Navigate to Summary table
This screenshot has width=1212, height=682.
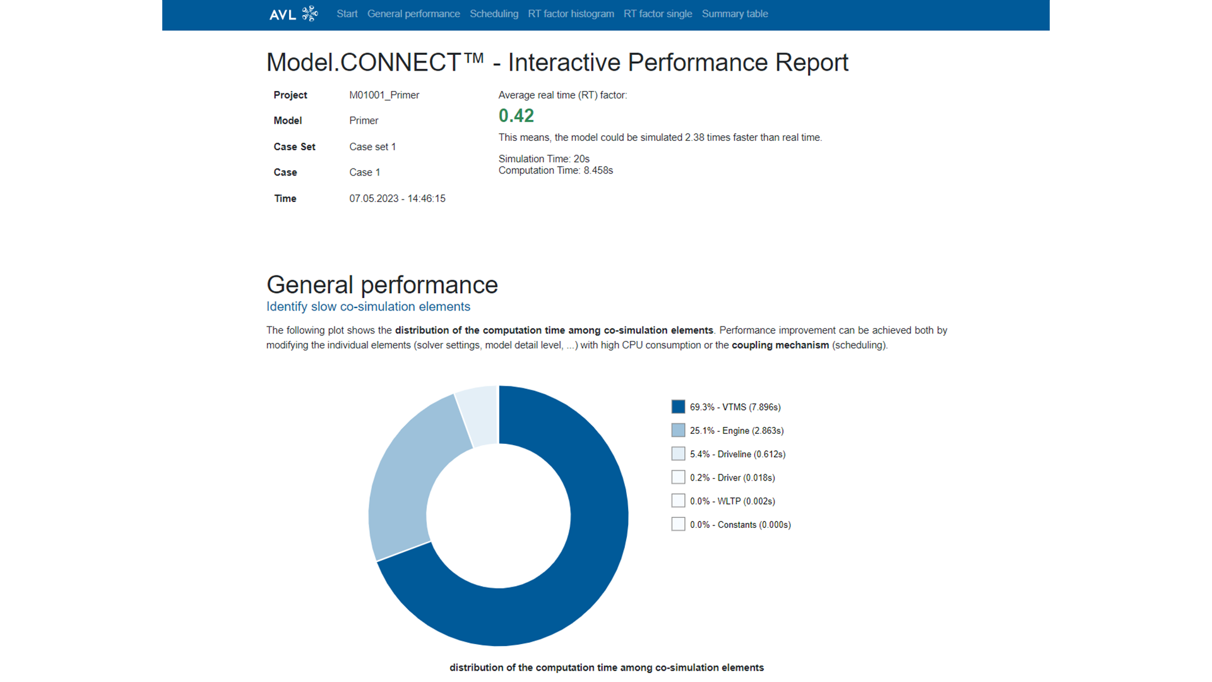[x=735, y=14]
